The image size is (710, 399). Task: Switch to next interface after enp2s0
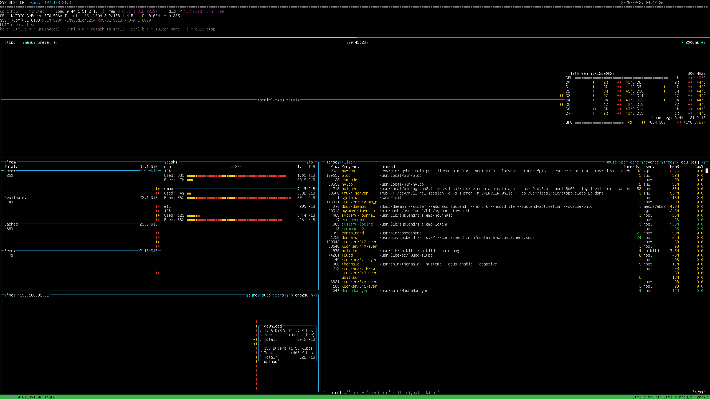pyautogui.click(x=313, y=295)
